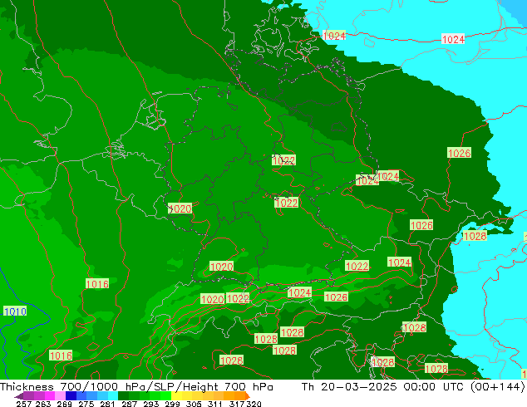
Task: Pick the darkest green legend swatch
Action: [123, 395]
